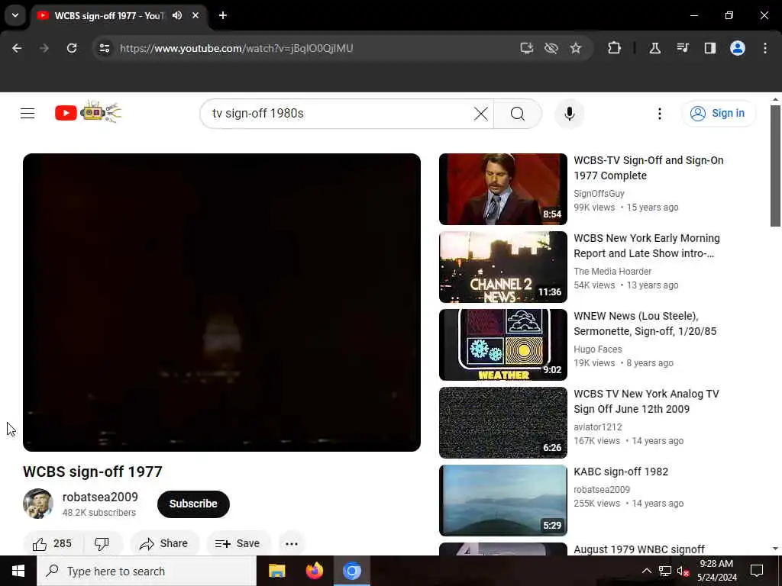The width and height of the screenshot is (782, 586).
Task: Launch Firefox from taskbar
Action: click(314, 571)
